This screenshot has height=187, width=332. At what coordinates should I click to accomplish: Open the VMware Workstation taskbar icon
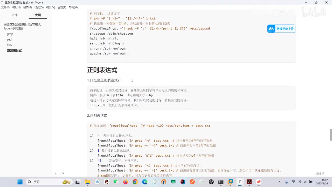click(x=230, y=182)
